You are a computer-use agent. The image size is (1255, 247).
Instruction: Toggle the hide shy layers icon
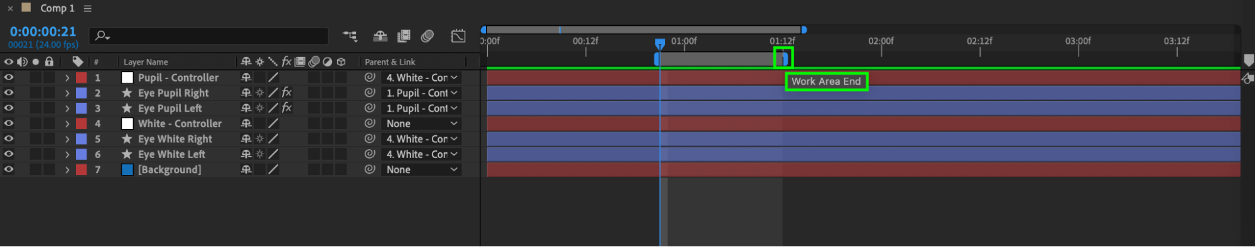coord(380,36)
